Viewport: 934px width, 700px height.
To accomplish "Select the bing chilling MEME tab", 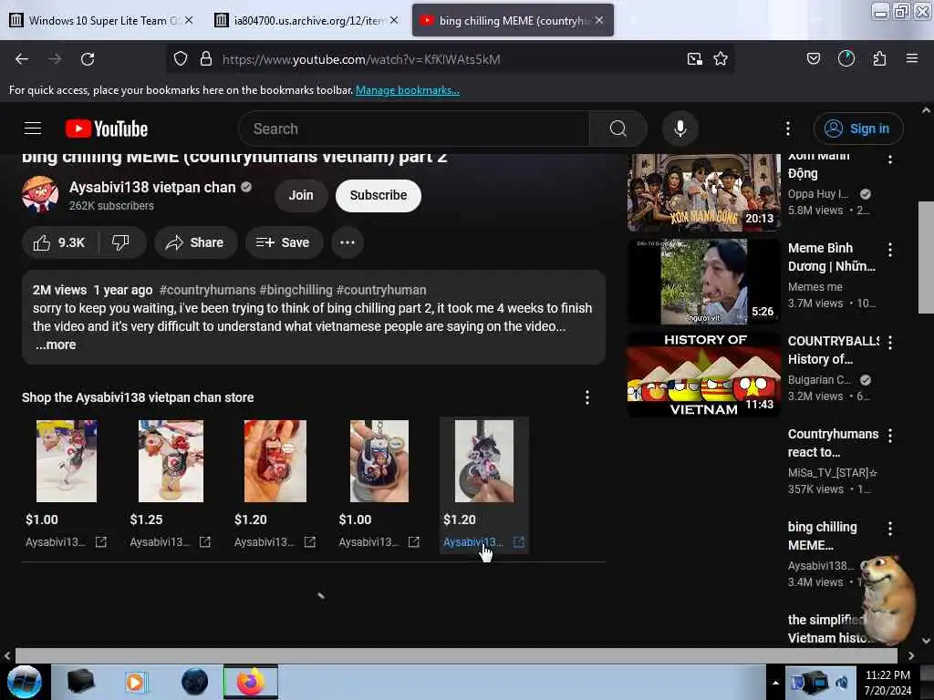I will point(513,21).
